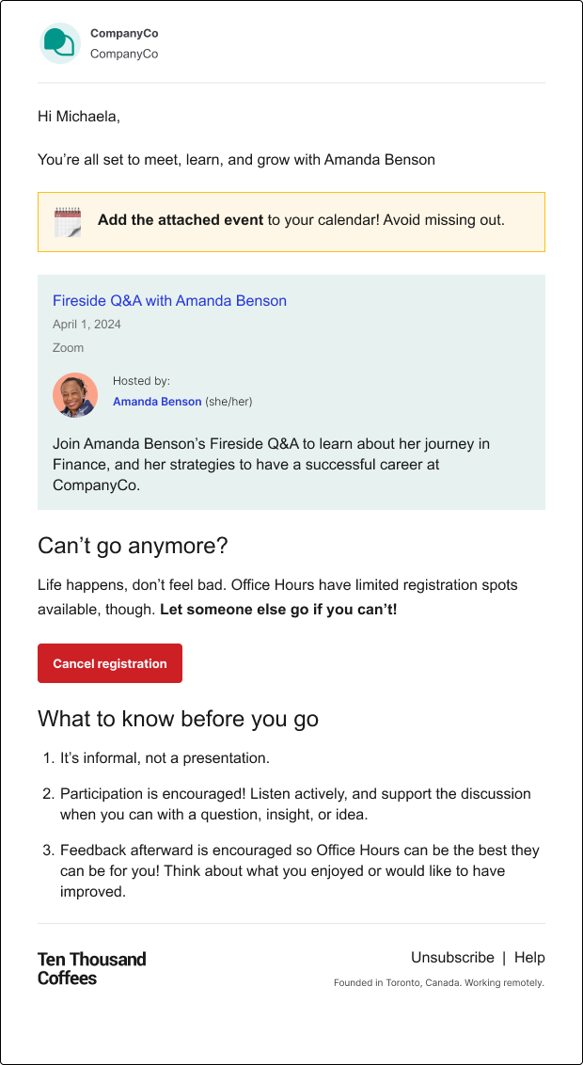Click the calendar icon in yellow banner
Screen dimensions: 583x1065
tap(68, 221)
